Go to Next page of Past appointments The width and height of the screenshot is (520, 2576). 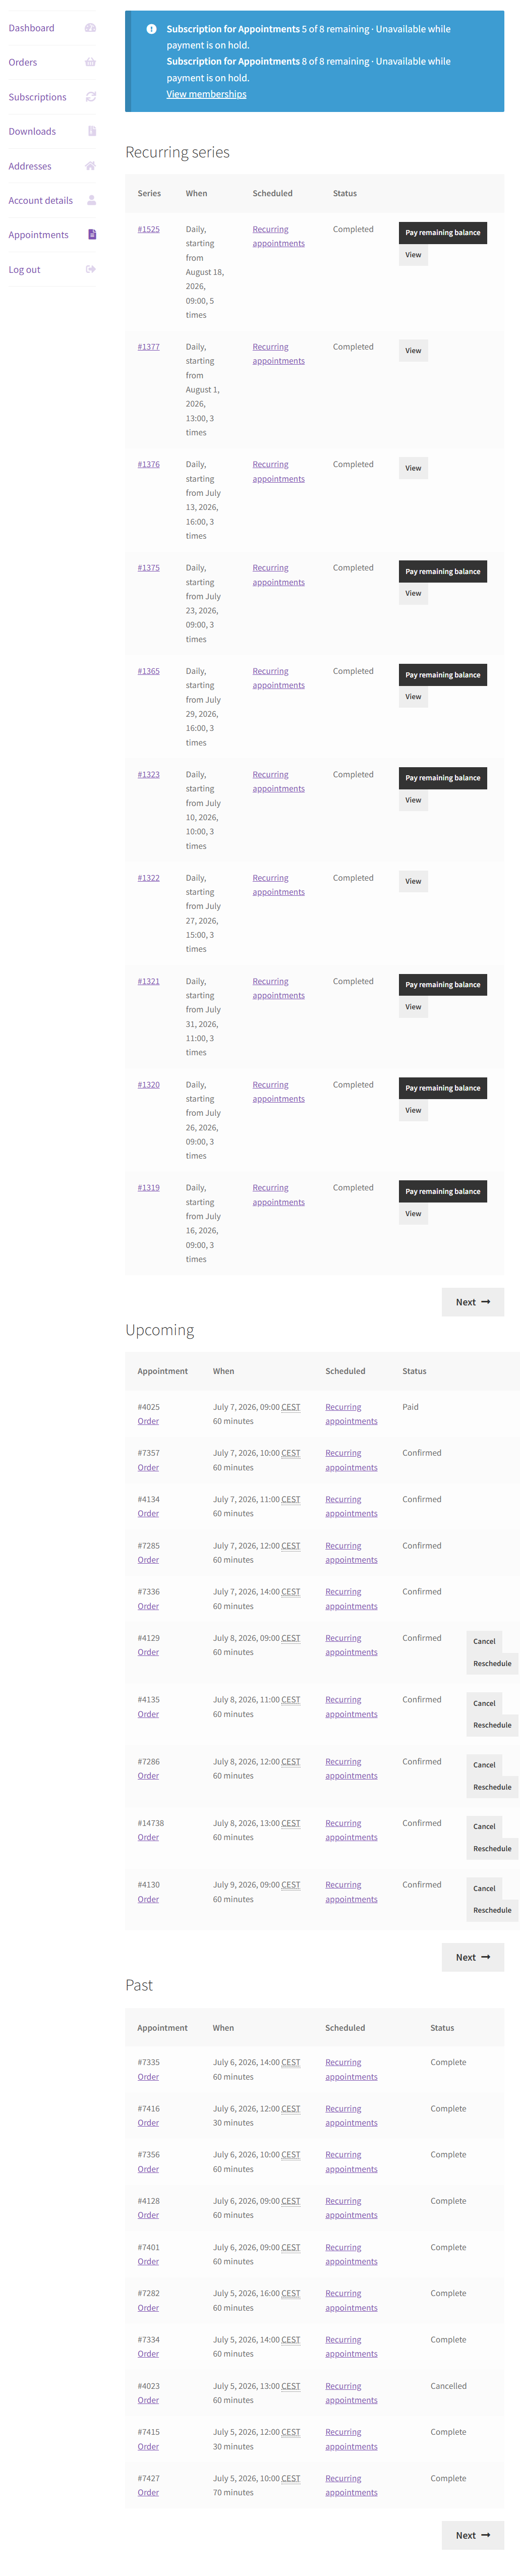click(473, 2535)
